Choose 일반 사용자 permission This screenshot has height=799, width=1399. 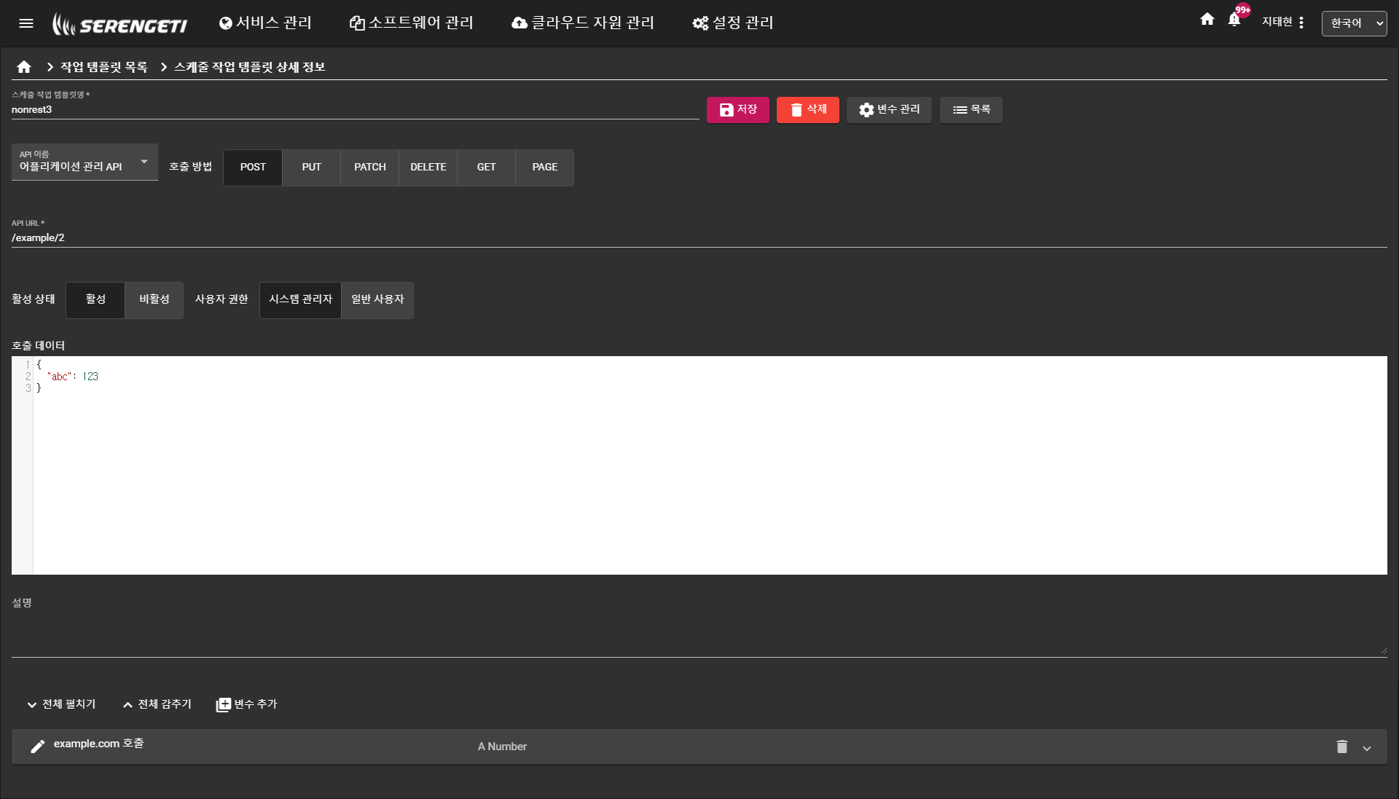377,299
